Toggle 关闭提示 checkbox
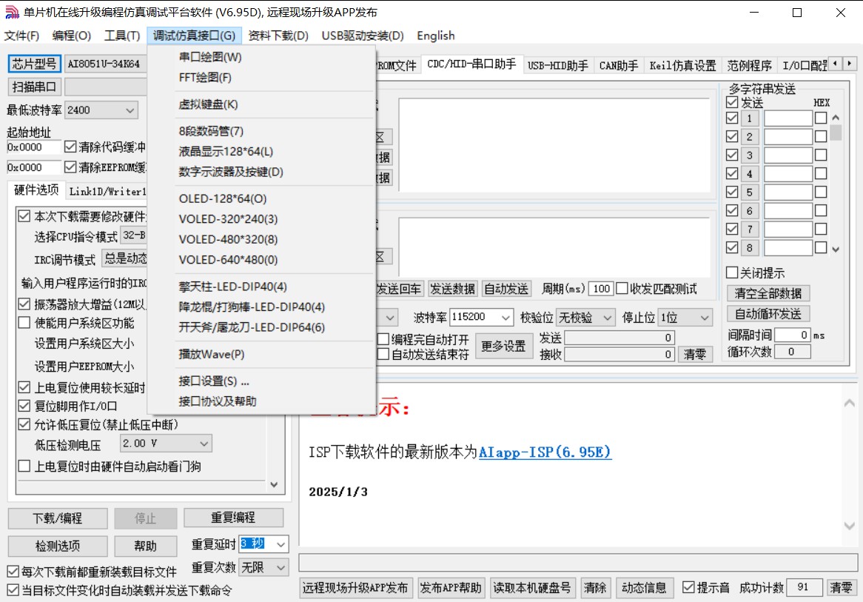The width and height of the screenshot is (863, 602). point(732,272)
